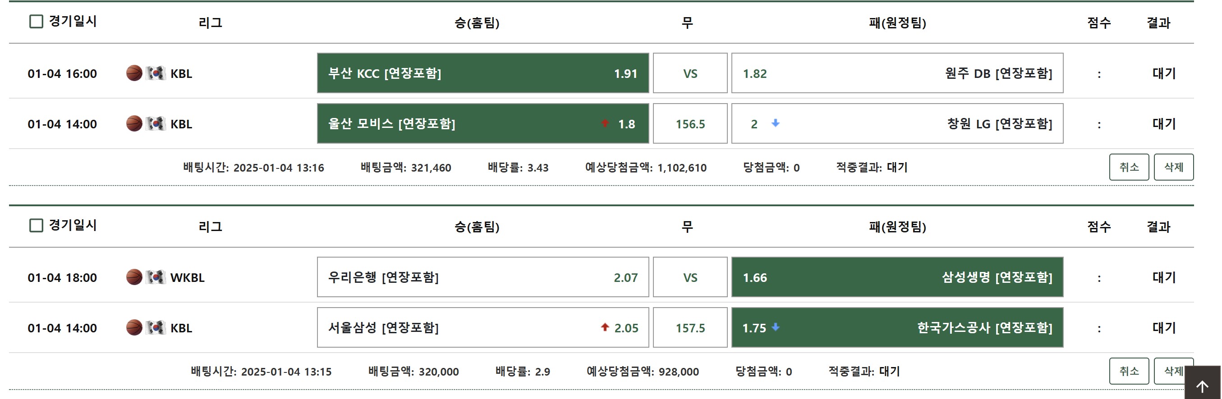Select the 원주 DB away team cell
Image resolution: width=1222 pixels, height=399 pixels.
point(896,73)
